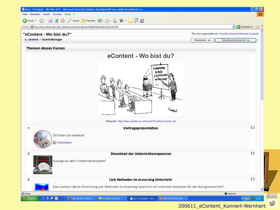Expand the Links toolbar chevron
The width and height of the screenshot is (280, 210).
(x=262, y=26)
